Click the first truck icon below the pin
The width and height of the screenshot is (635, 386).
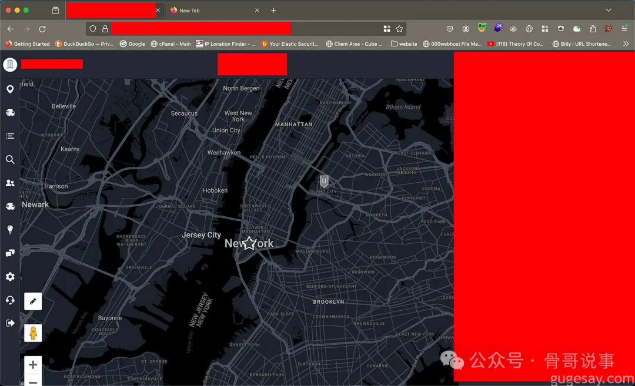tap(10, 112)
